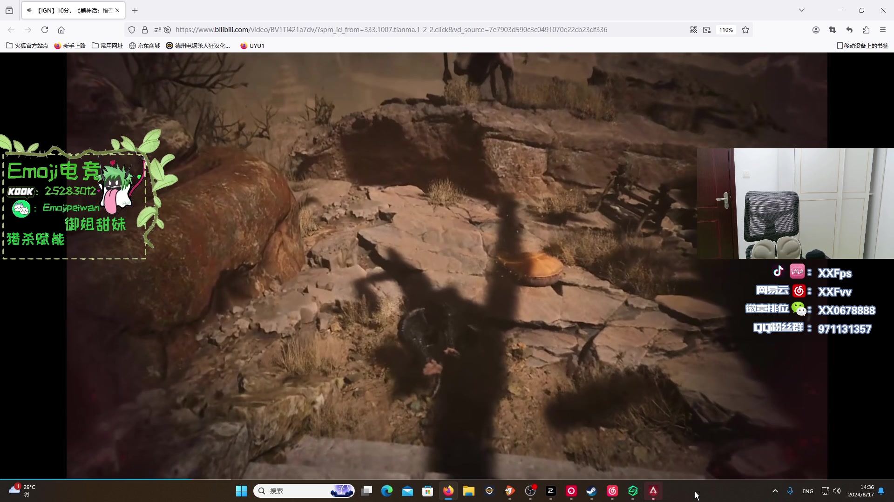
Task: Open the Firefox account menu
Action: tap(816, 30)
